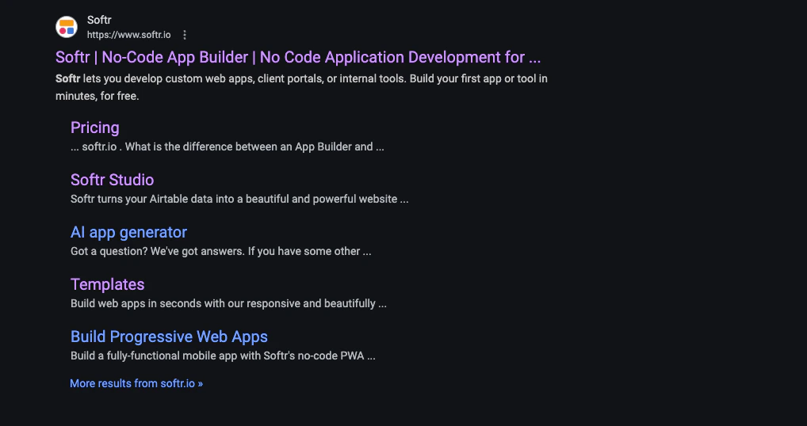Open the AI app generator sitelink

coord(128,232)
